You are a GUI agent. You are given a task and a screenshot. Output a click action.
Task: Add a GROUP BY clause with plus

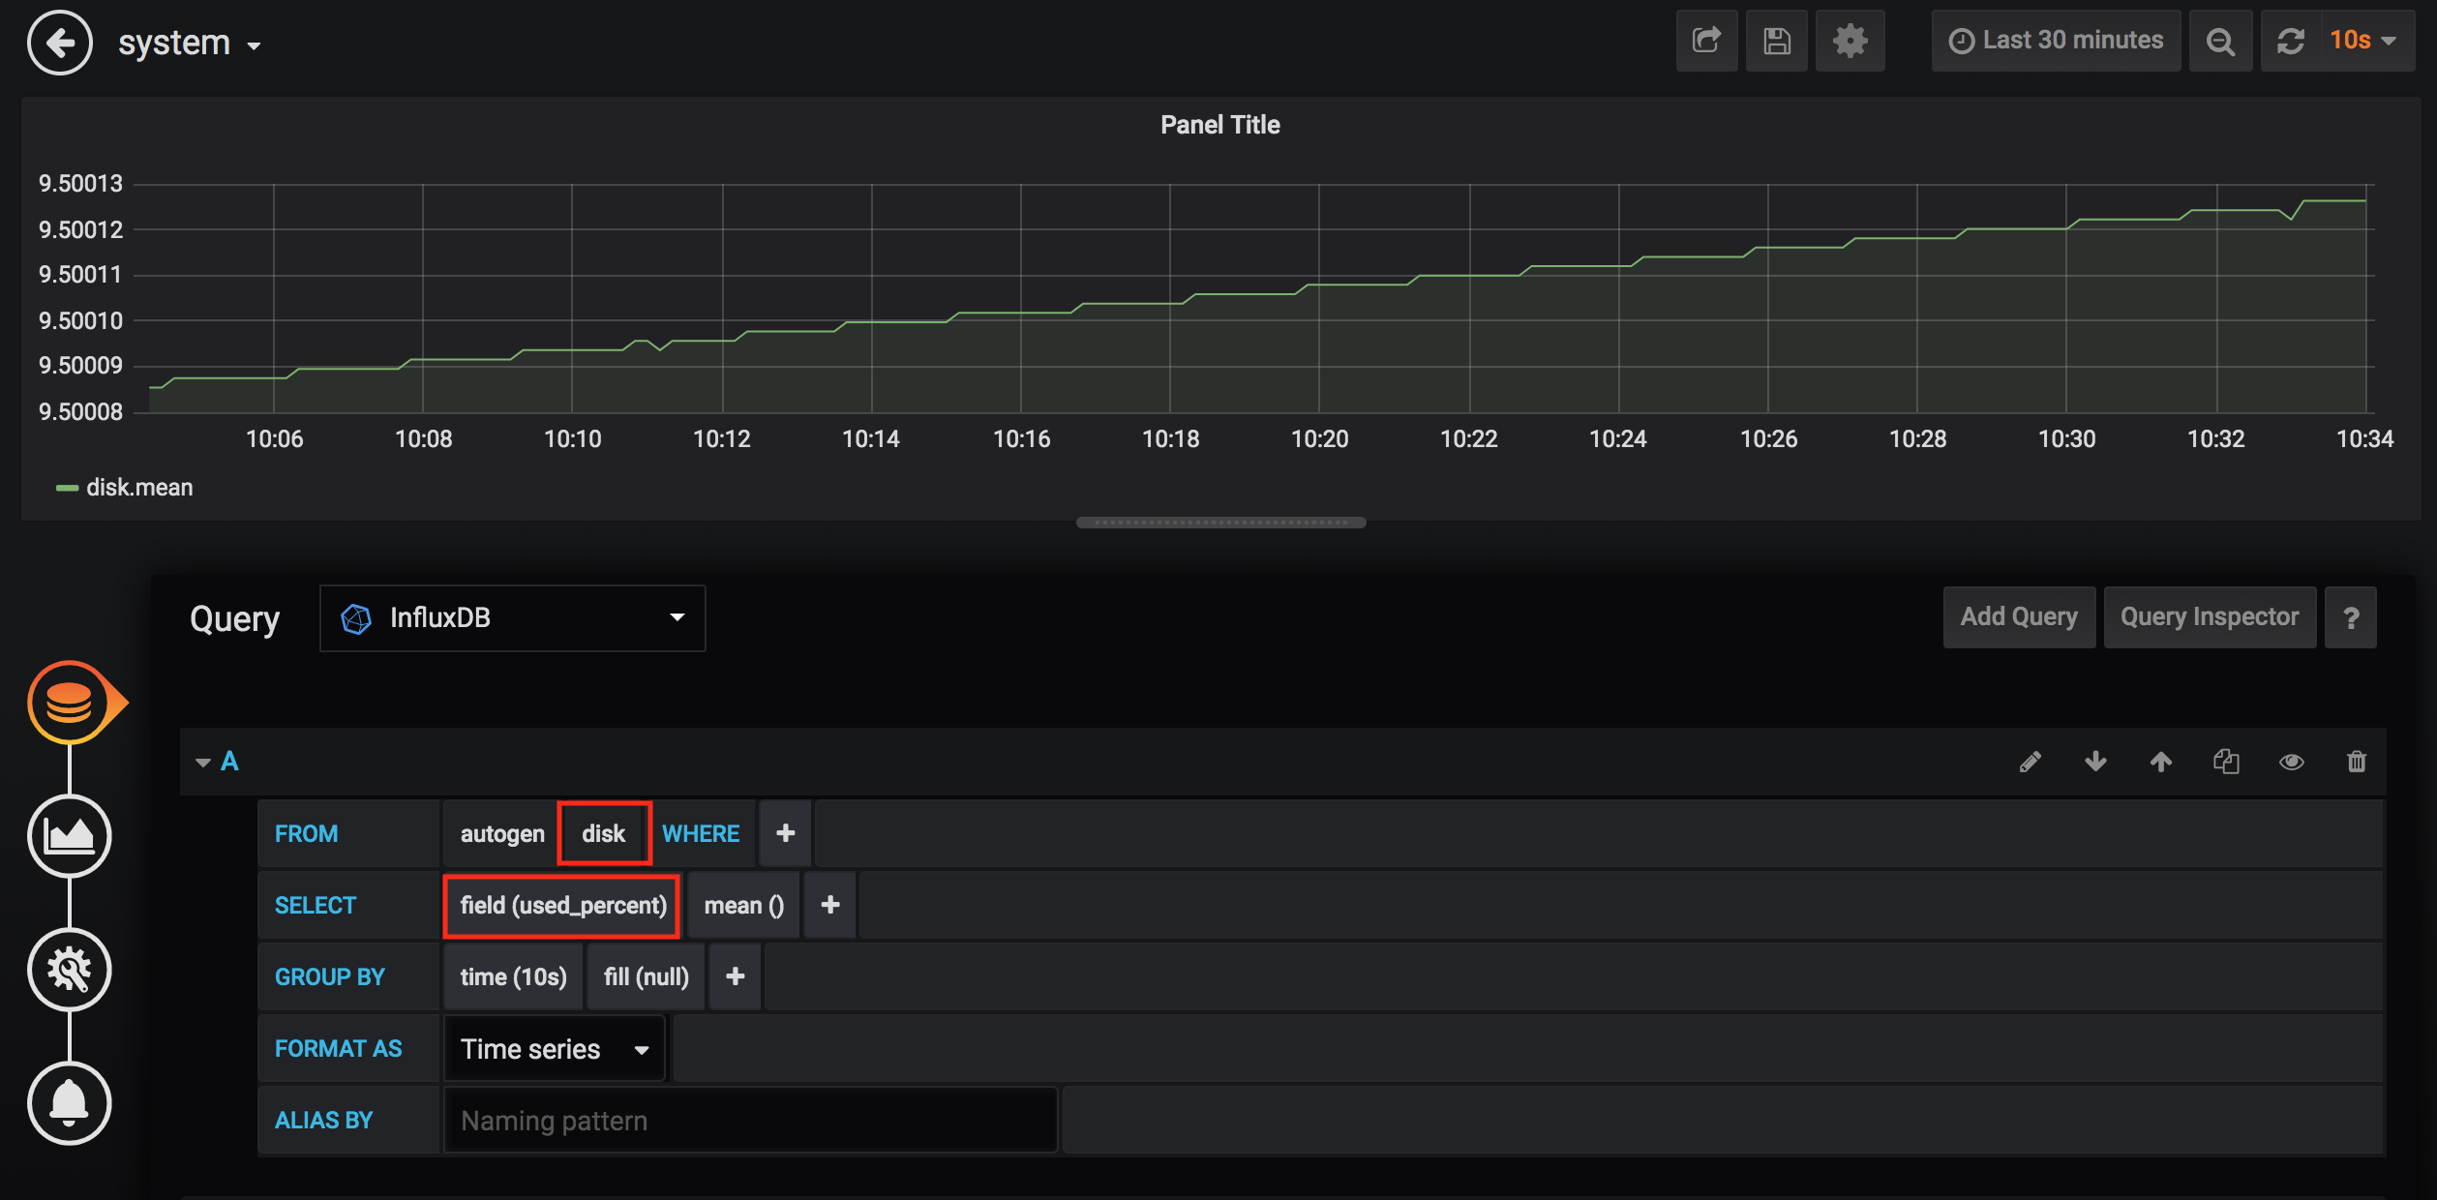[736, 976]
